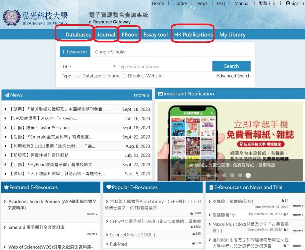Open CEPS中文電子期刊-Airiti Library resource
Image resolution: width=305 pixels, height=250 pixels.
[155, 221]
